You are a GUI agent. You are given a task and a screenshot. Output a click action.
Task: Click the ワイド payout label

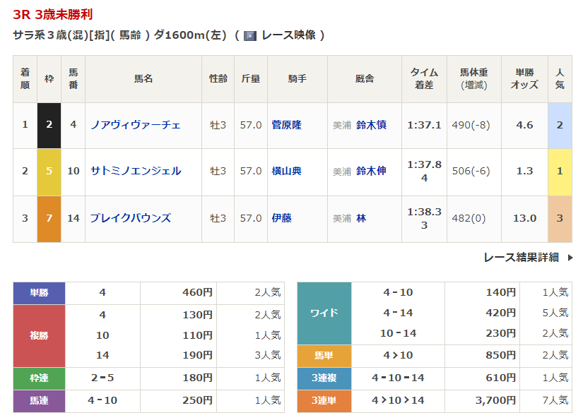click(x=324, y=313)
